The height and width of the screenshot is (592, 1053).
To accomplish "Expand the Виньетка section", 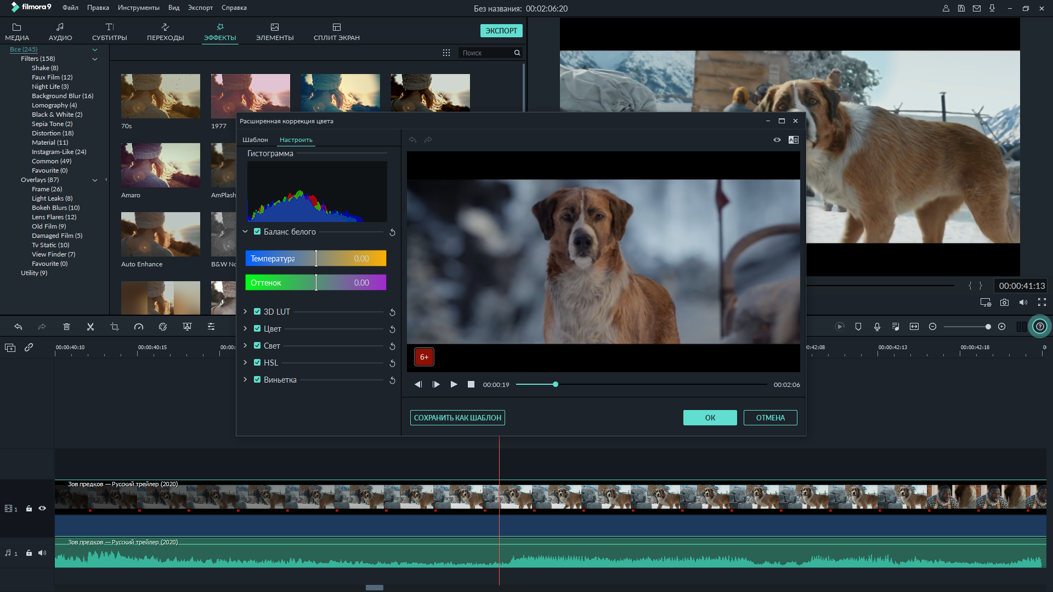I will click(x=245, y=379).
